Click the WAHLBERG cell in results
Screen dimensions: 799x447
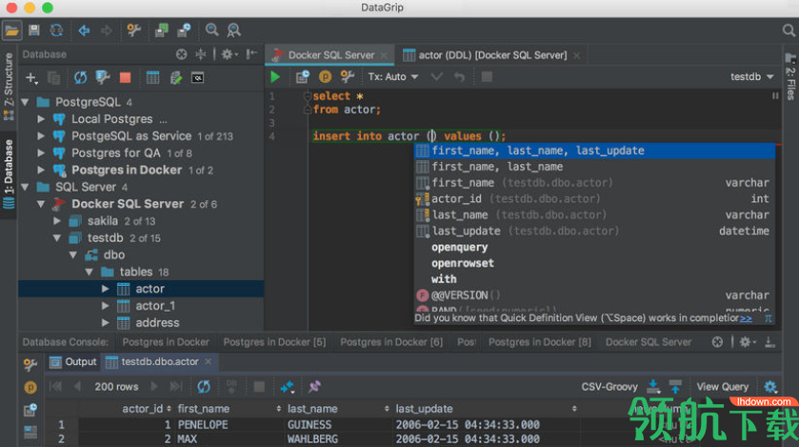[312, 438]
